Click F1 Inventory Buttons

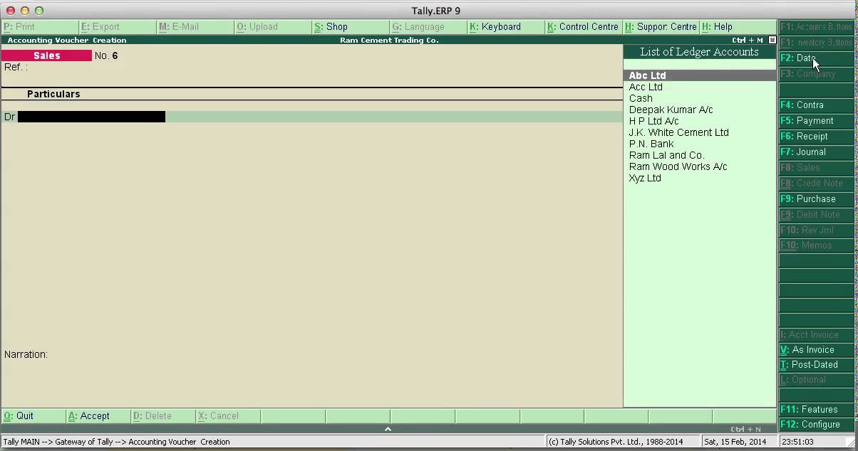point(816,43)
